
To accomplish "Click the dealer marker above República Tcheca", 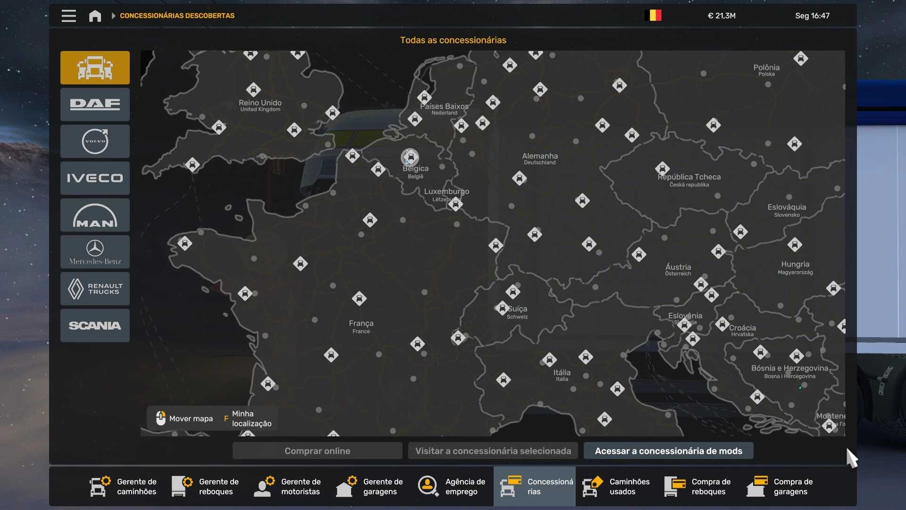I will (662, 168).
